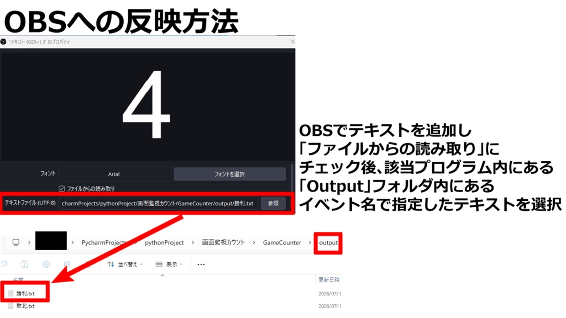The height and width of the screenshot is (318, 566).
Task: Toggle the ファイルからの読み取り checkbox
Action: (62, 189)
